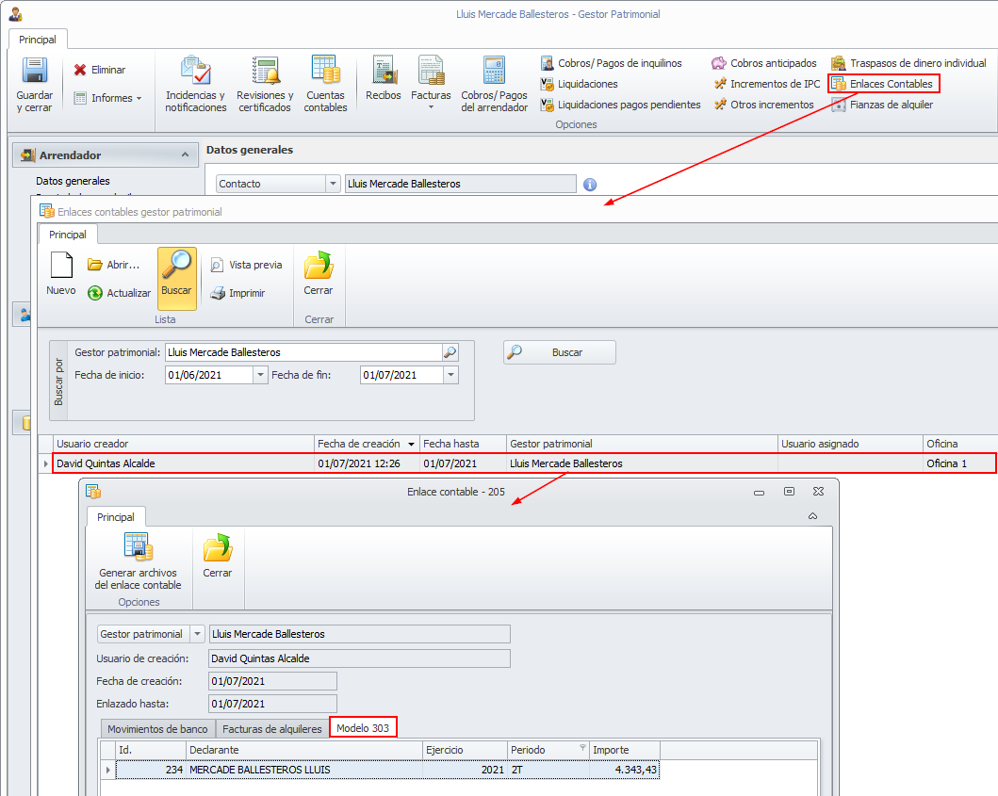Image resolution: width=998 pixels, height=796 pixels.
Task: Click Usuario de creación field
Action: (360, 658)
